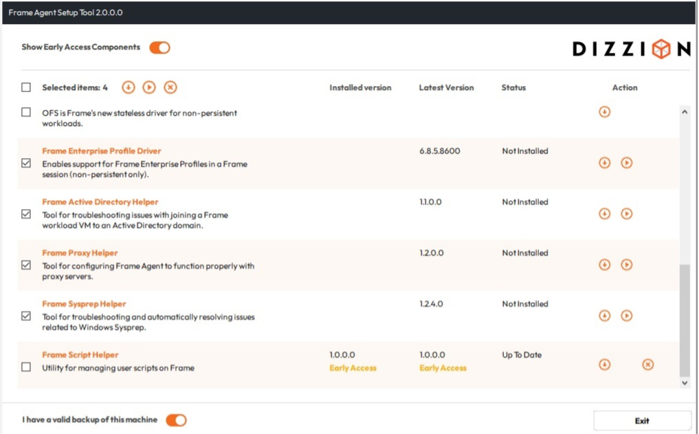Tick the select-all checkbox in header
The height and width of the screenshot is (434, 699).
pyautogui.click(x=26, y=87)
